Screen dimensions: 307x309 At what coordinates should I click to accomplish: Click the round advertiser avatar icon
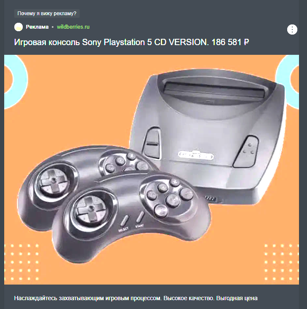tap(19, 27)
